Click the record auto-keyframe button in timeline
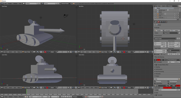This screenshot has height=98, width=181. [x=86, y=97]
